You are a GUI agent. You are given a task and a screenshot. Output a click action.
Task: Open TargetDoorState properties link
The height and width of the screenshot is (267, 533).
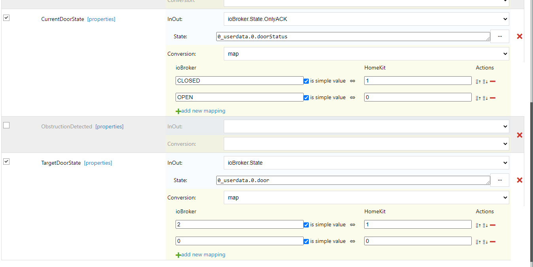point(98,163)
